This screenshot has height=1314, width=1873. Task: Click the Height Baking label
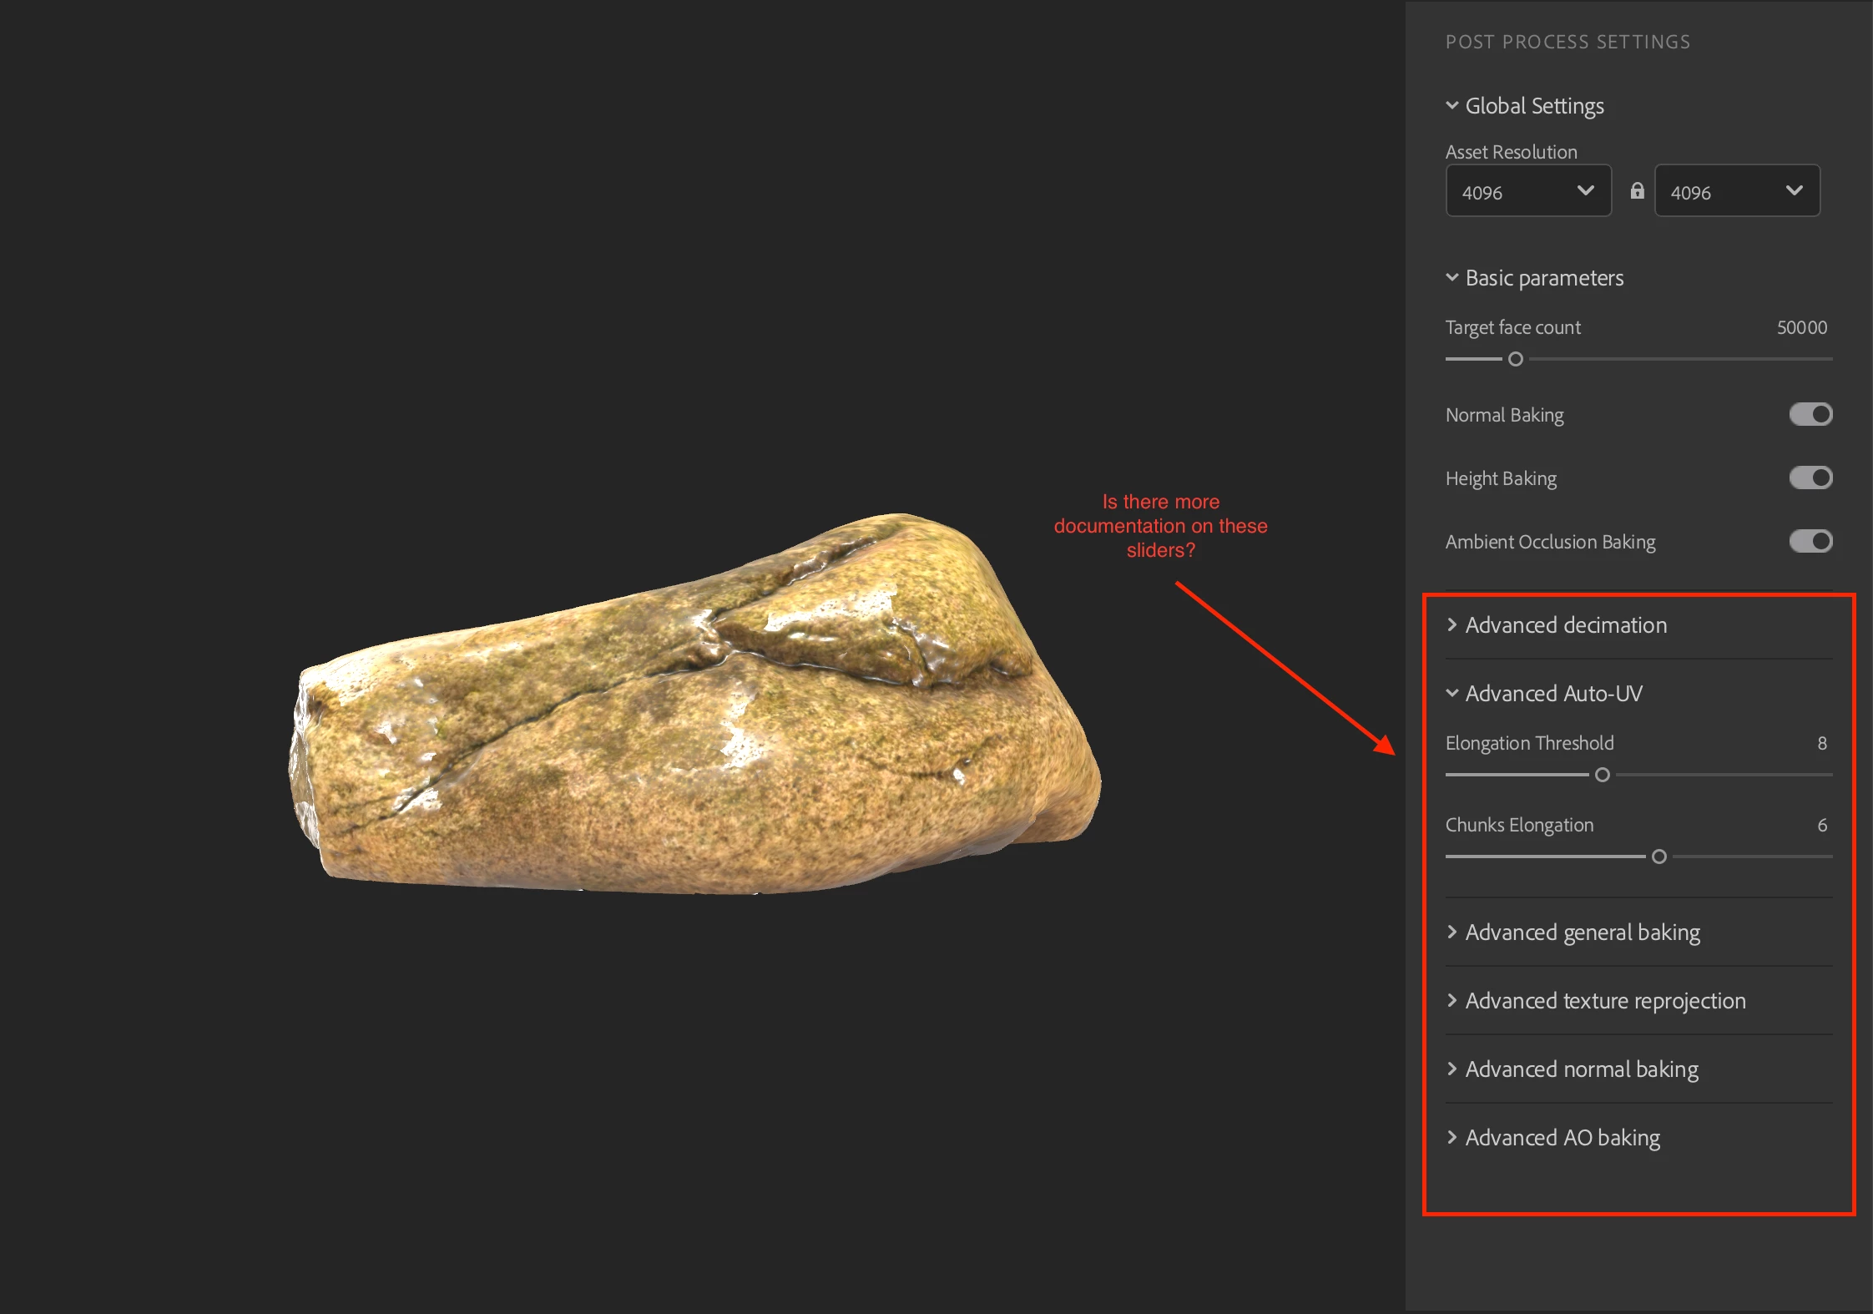[1501, 478]
